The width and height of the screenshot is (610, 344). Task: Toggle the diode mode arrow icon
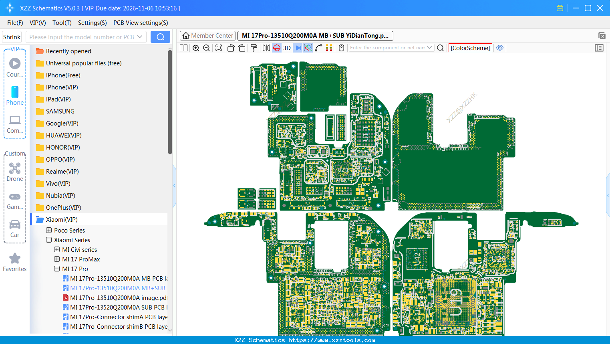(297, 48)
